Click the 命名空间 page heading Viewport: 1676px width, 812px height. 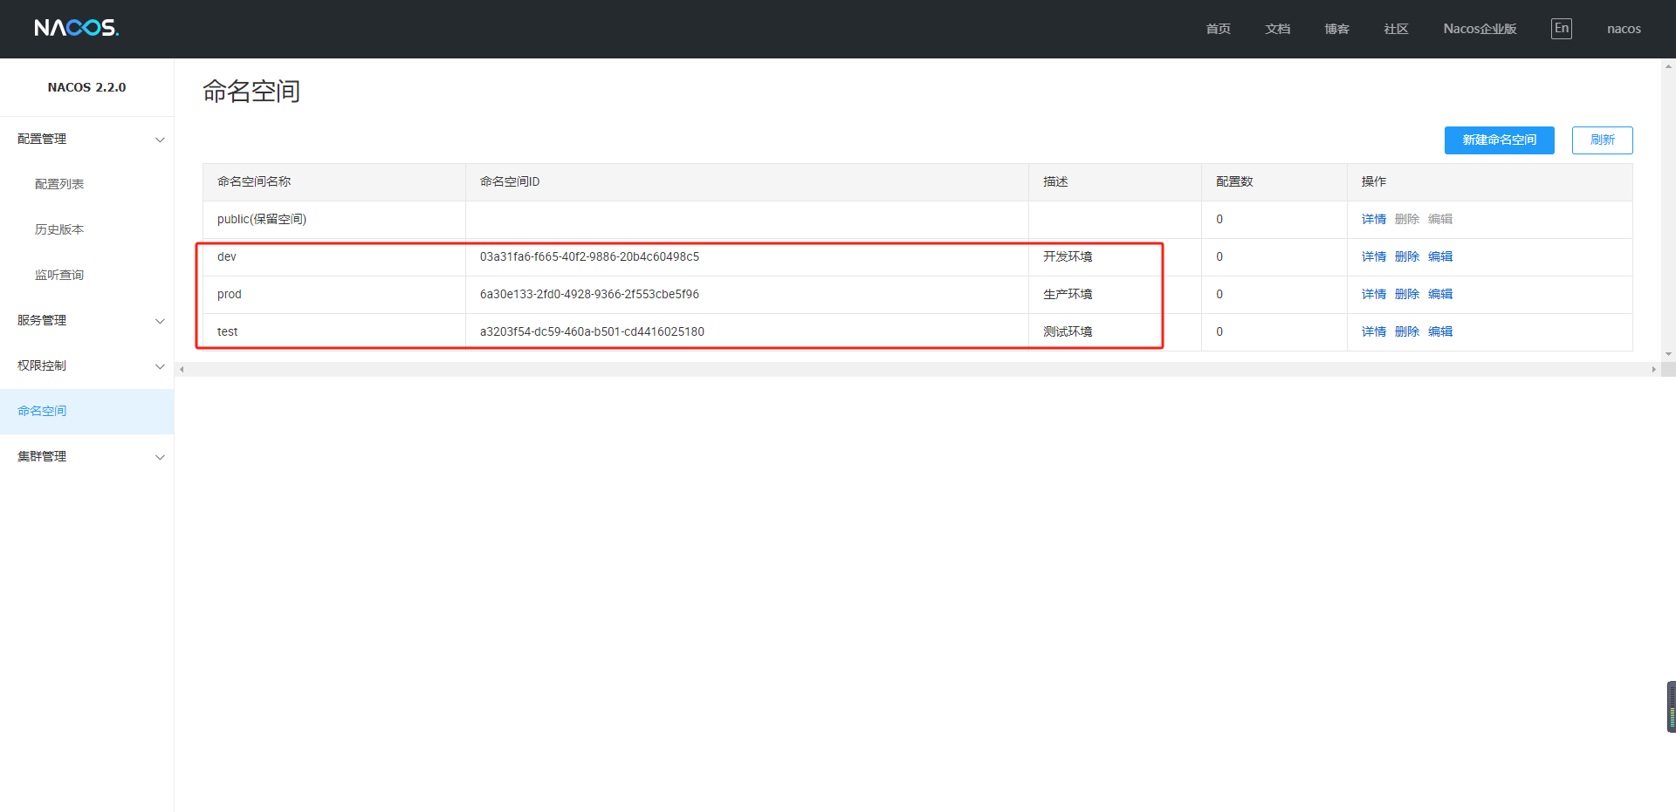(x=251, y=91)
